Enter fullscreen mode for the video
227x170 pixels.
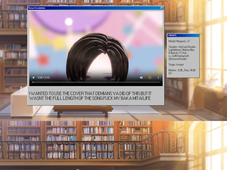[x=150, y=78]
